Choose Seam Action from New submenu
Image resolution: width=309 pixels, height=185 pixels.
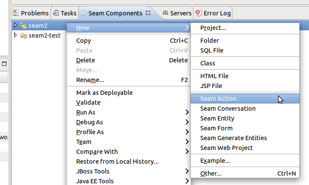point(218,99)
